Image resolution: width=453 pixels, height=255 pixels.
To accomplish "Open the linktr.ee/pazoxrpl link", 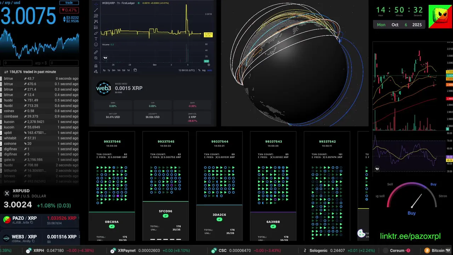I will 410,236.
